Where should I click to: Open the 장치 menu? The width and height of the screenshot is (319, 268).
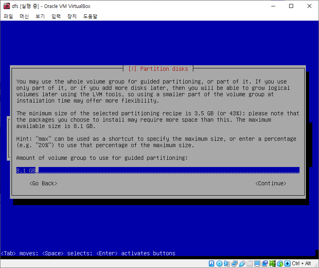coord(72,16)
